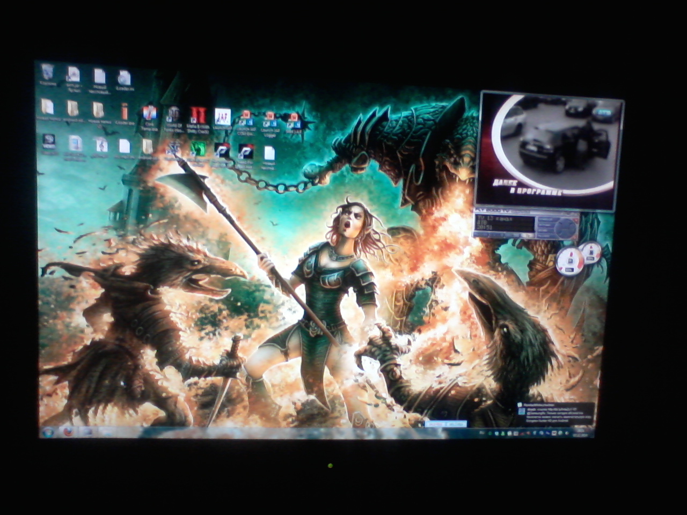
Task: Open the taskbar clock and date
Action: 581,432
